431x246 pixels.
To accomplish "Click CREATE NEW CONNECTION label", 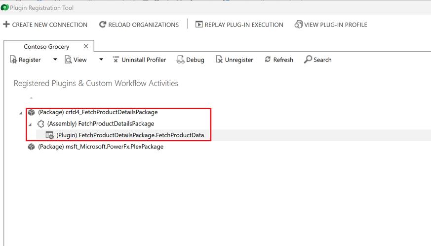I will pos(50,25).
